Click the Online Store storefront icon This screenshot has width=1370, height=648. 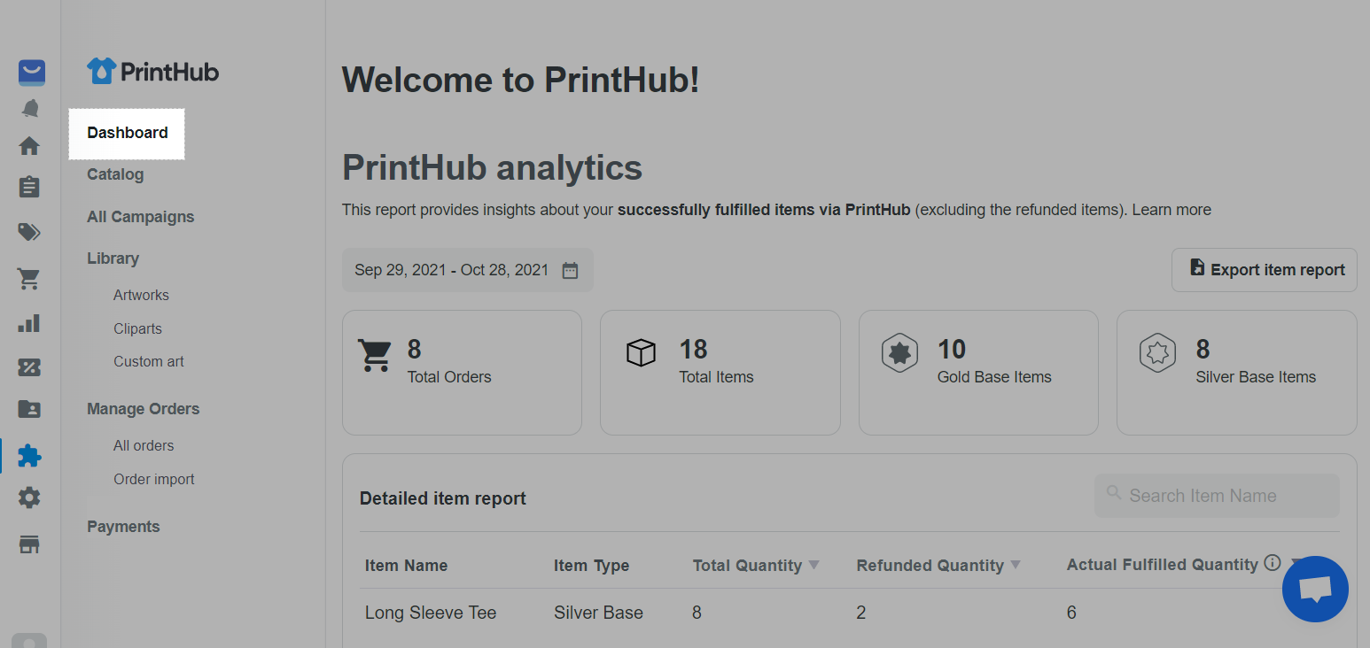(29, 544)
